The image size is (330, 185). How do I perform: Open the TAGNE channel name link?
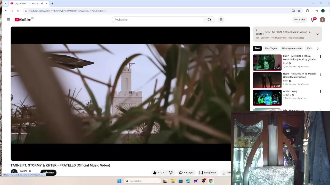(x=24, y=171)
